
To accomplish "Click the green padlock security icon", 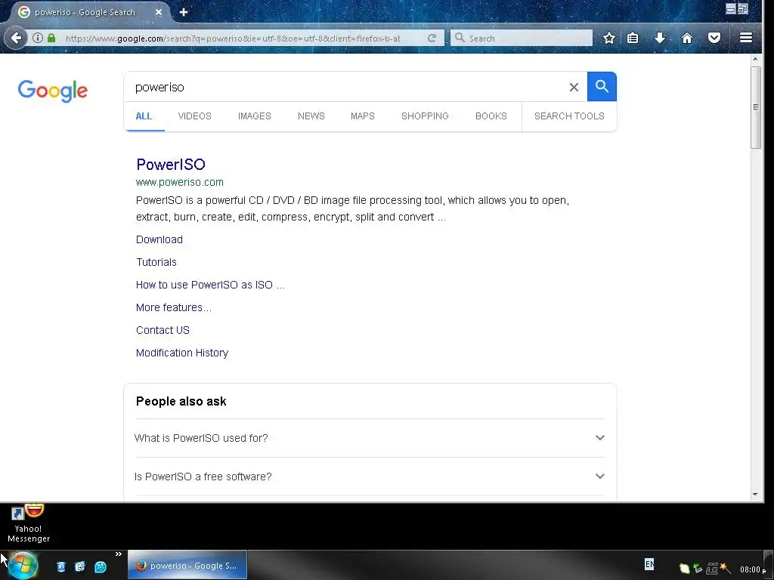I will coord(51,38).
